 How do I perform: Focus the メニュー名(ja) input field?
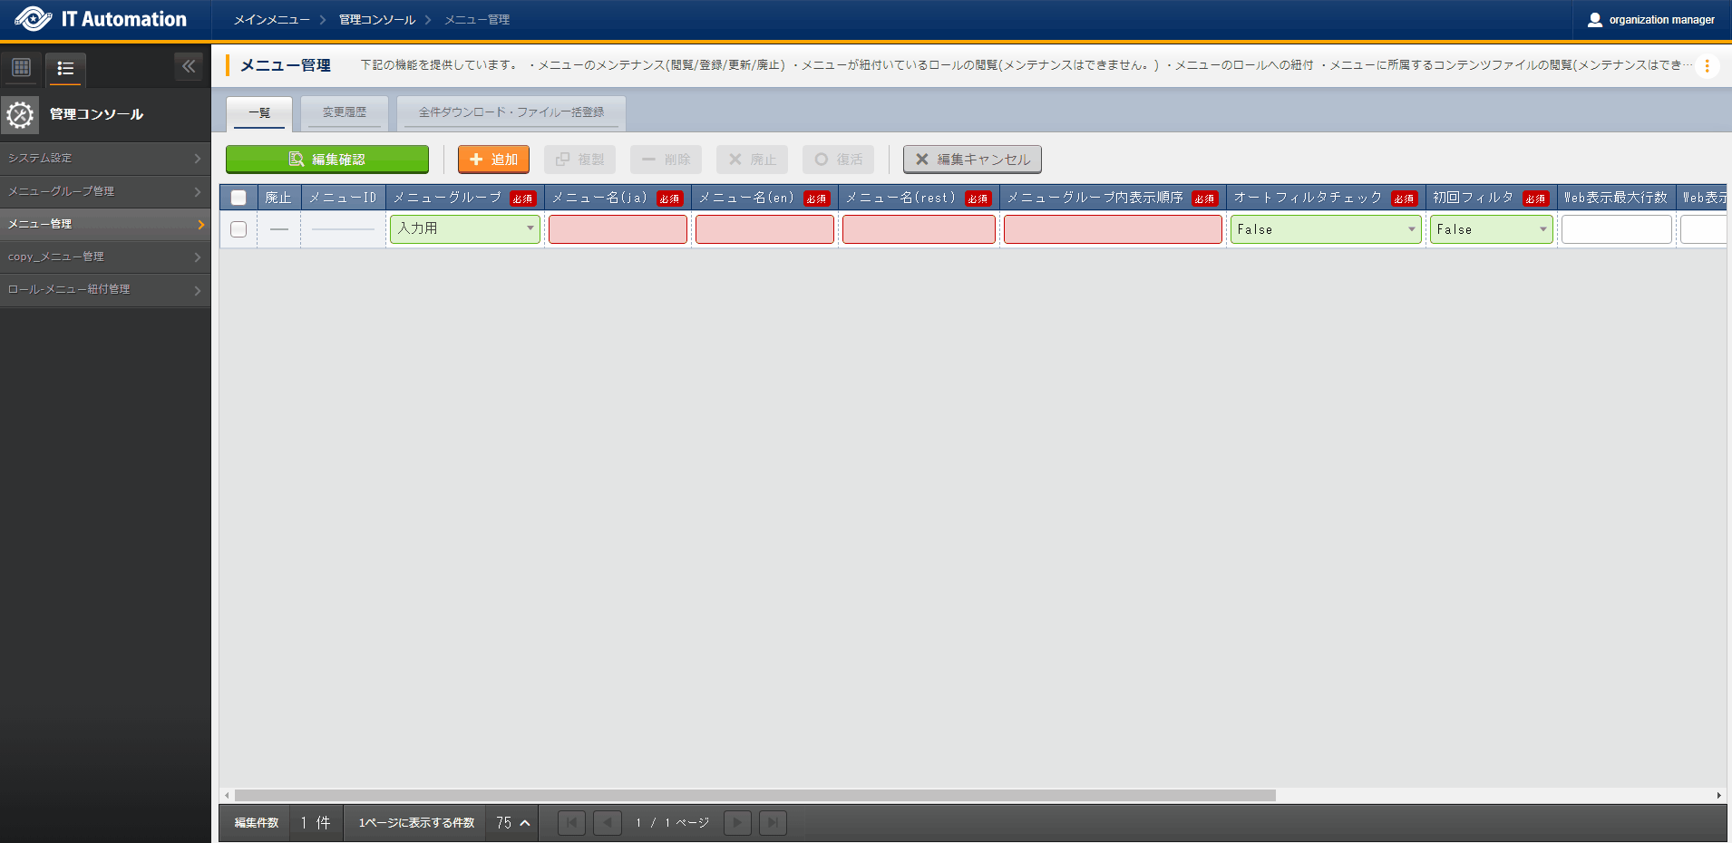tap(618, 229)
